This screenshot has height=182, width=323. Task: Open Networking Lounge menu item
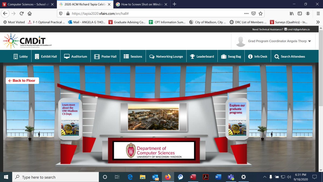[166, 56]
